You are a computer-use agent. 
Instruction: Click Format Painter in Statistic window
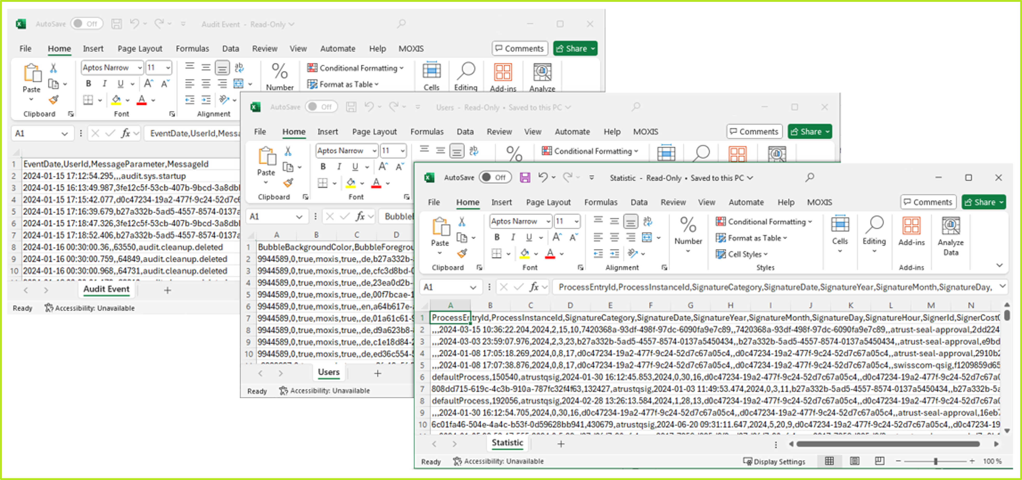click(x=461, y=253)
